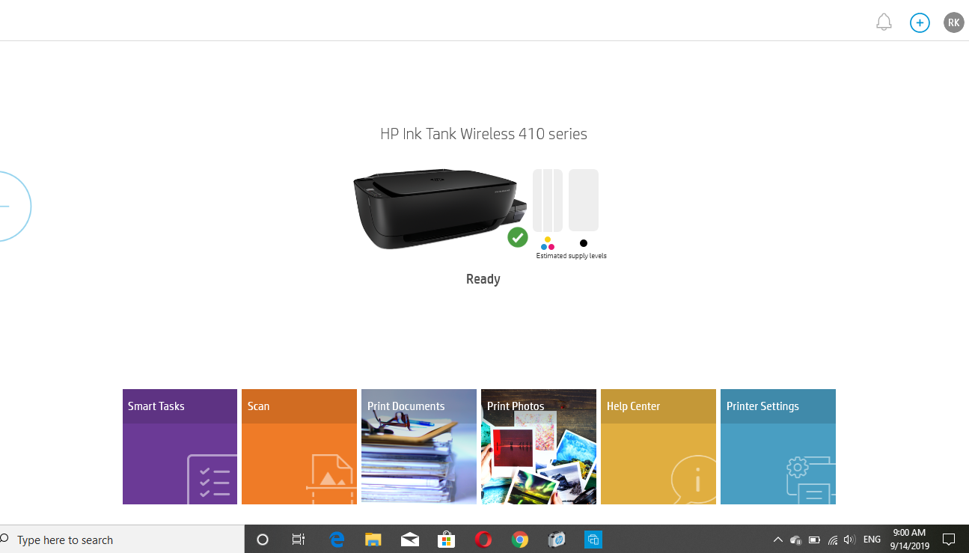Viewport: 969px width, 553px height.
Task: View the black ink supply level gauge
Action: coord(584,200)
